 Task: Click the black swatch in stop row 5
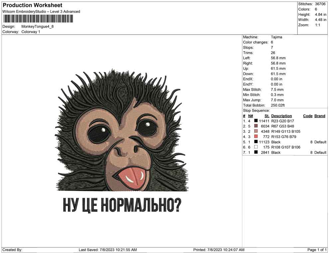[256, 142]
